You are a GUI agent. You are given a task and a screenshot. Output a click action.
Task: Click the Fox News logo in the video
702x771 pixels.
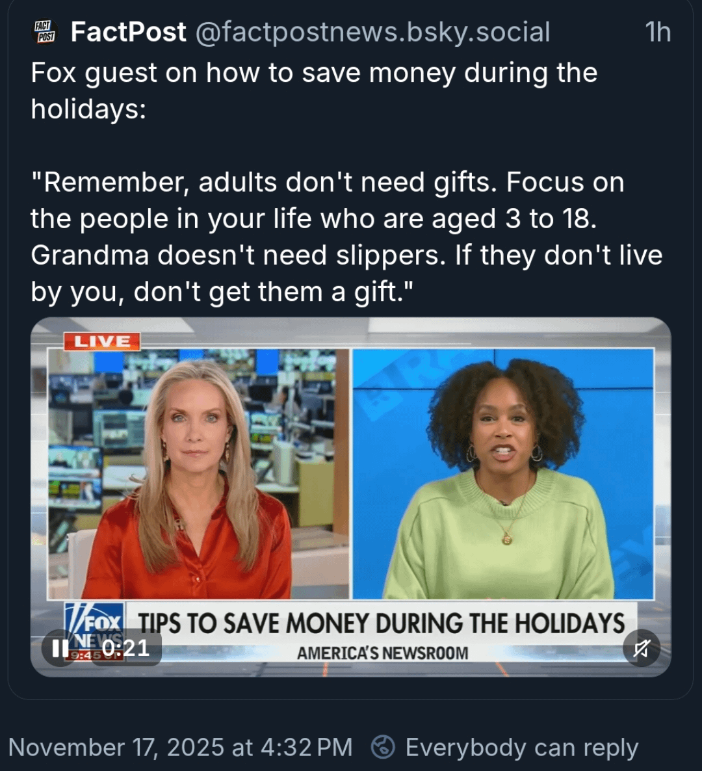click(x=94, y=631)
